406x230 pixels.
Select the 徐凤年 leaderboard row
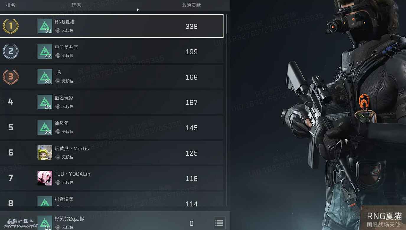tap(112, 127)
